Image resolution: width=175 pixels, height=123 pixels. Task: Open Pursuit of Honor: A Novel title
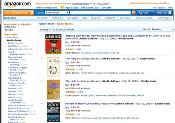81,104
